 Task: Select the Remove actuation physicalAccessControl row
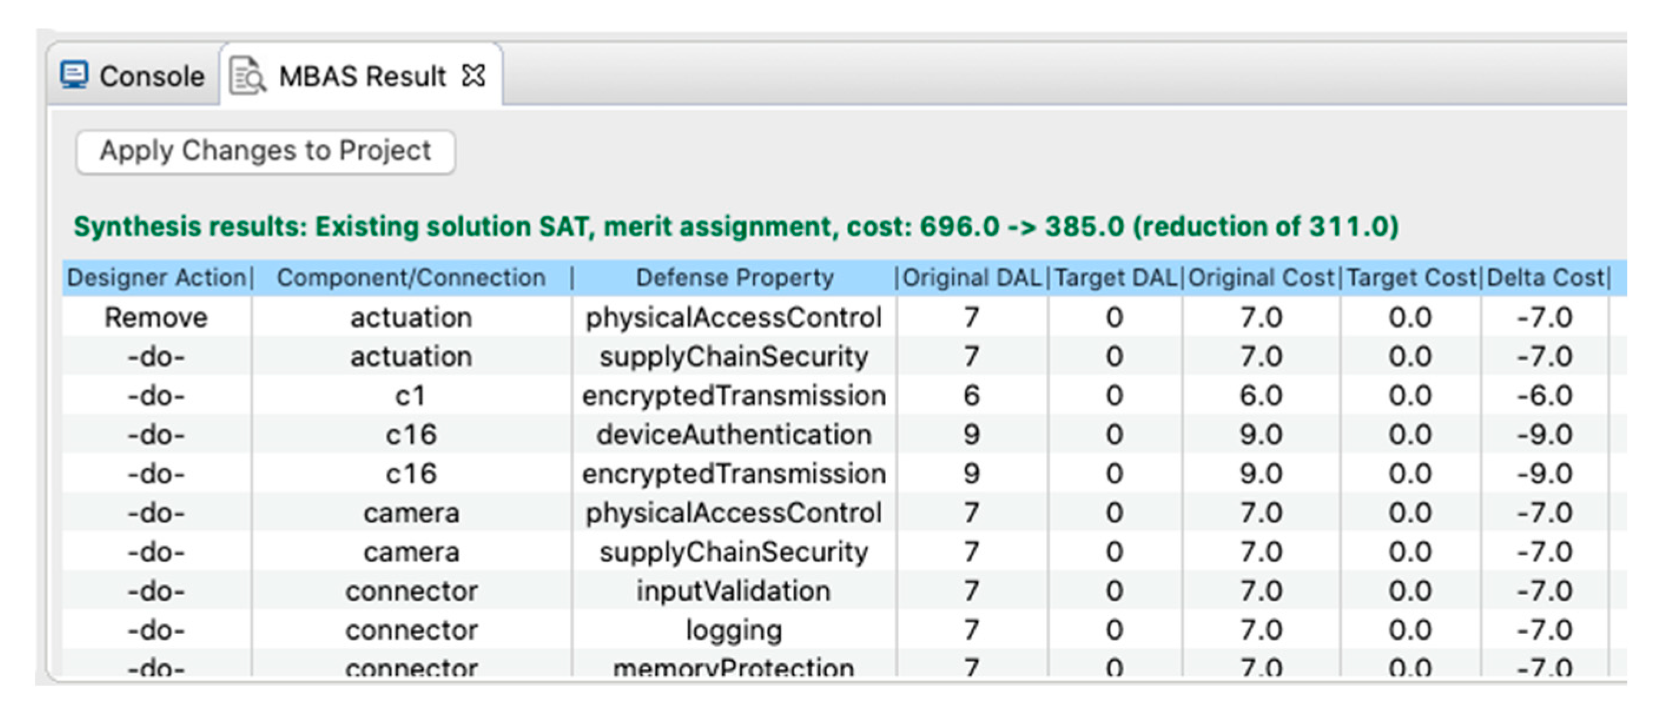click(733, 317)
